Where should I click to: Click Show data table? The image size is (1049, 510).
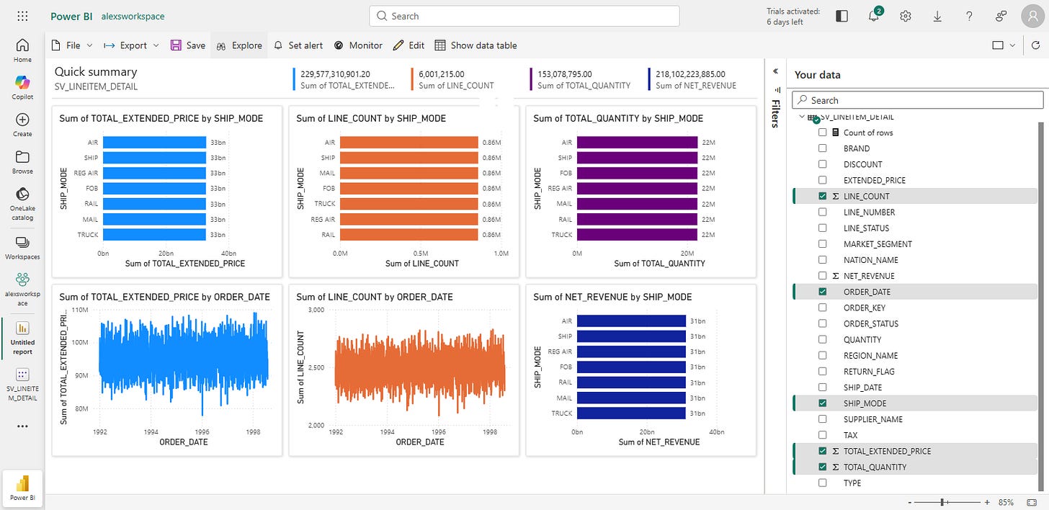click(x=476, y=45)
